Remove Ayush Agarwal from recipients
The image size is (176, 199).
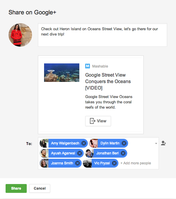click(80, 153)
